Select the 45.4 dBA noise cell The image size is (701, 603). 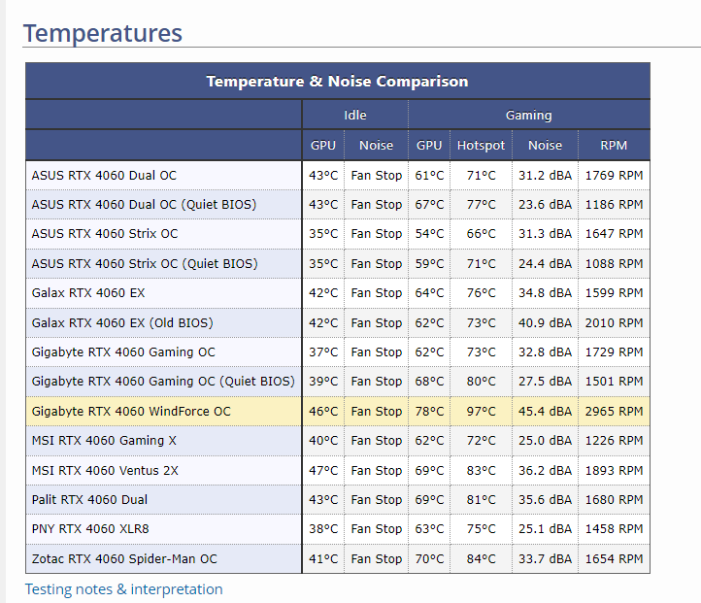coord(545,412)
